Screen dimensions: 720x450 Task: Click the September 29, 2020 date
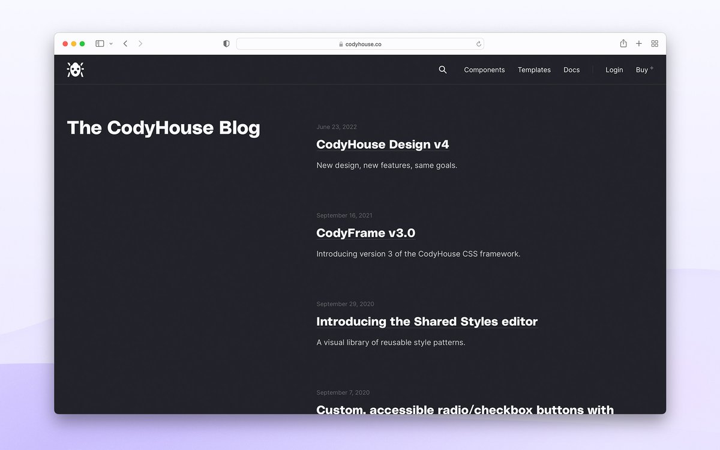point(345,304)
